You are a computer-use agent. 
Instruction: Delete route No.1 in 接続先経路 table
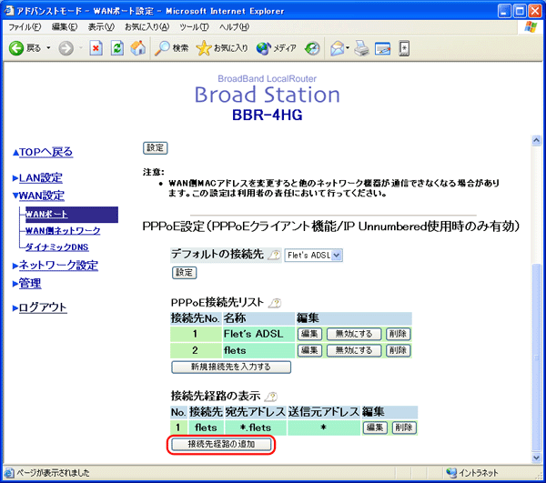[x=404, y=428]
